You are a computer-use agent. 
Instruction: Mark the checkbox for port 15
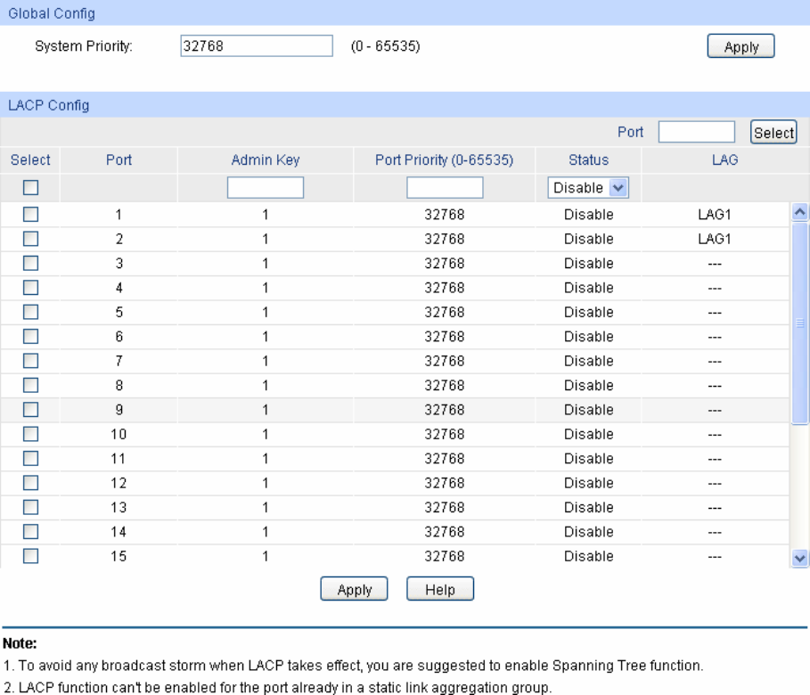31,556
